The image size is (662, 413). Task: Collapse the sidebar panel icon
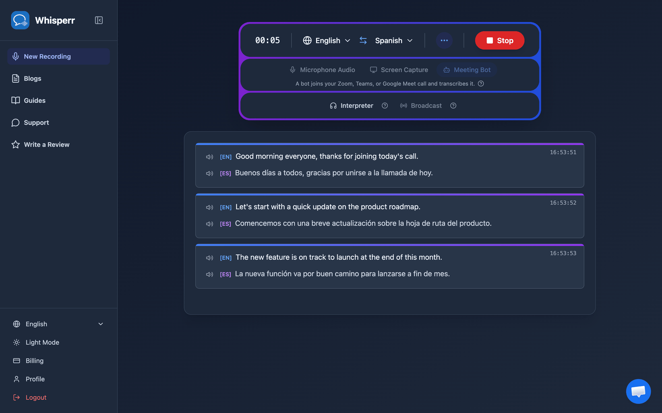tap(99, 20)
